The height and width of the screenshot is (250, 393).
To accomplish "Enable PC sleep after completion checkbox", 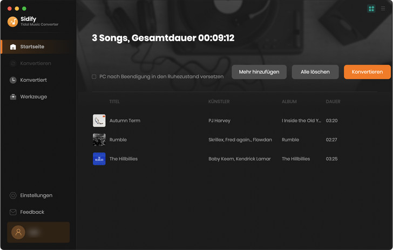I will click(x=94, y=77).
